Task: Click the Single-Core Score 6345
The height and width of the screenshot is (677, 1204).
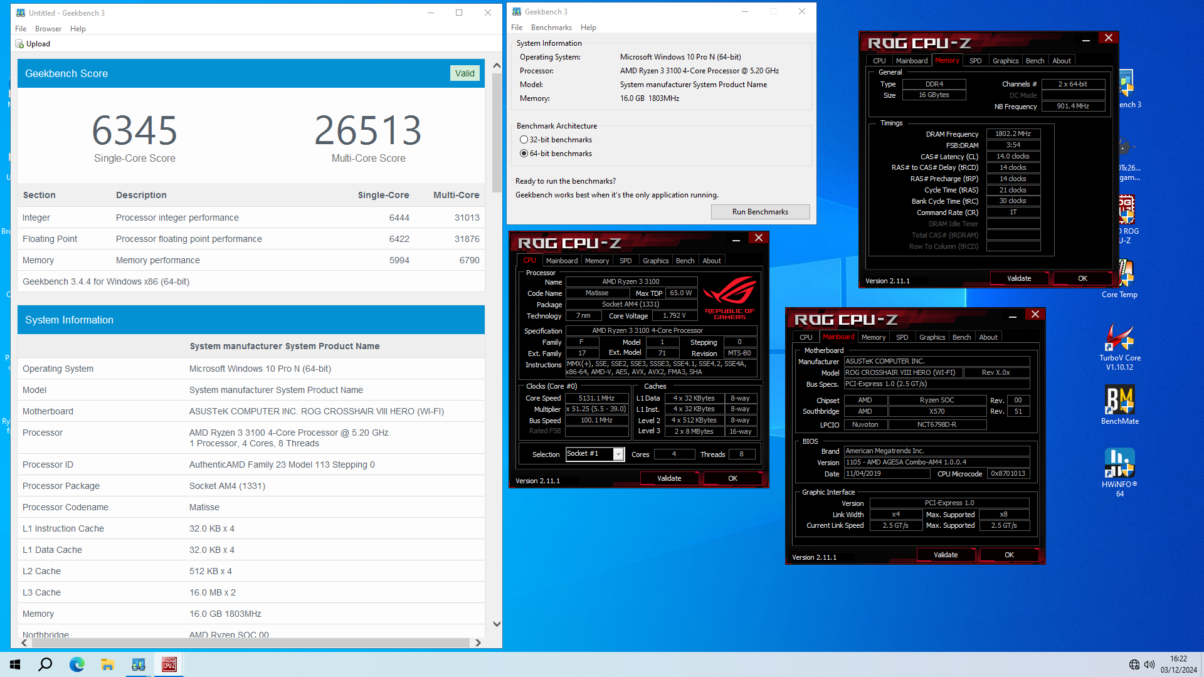Action: [135, 130]
